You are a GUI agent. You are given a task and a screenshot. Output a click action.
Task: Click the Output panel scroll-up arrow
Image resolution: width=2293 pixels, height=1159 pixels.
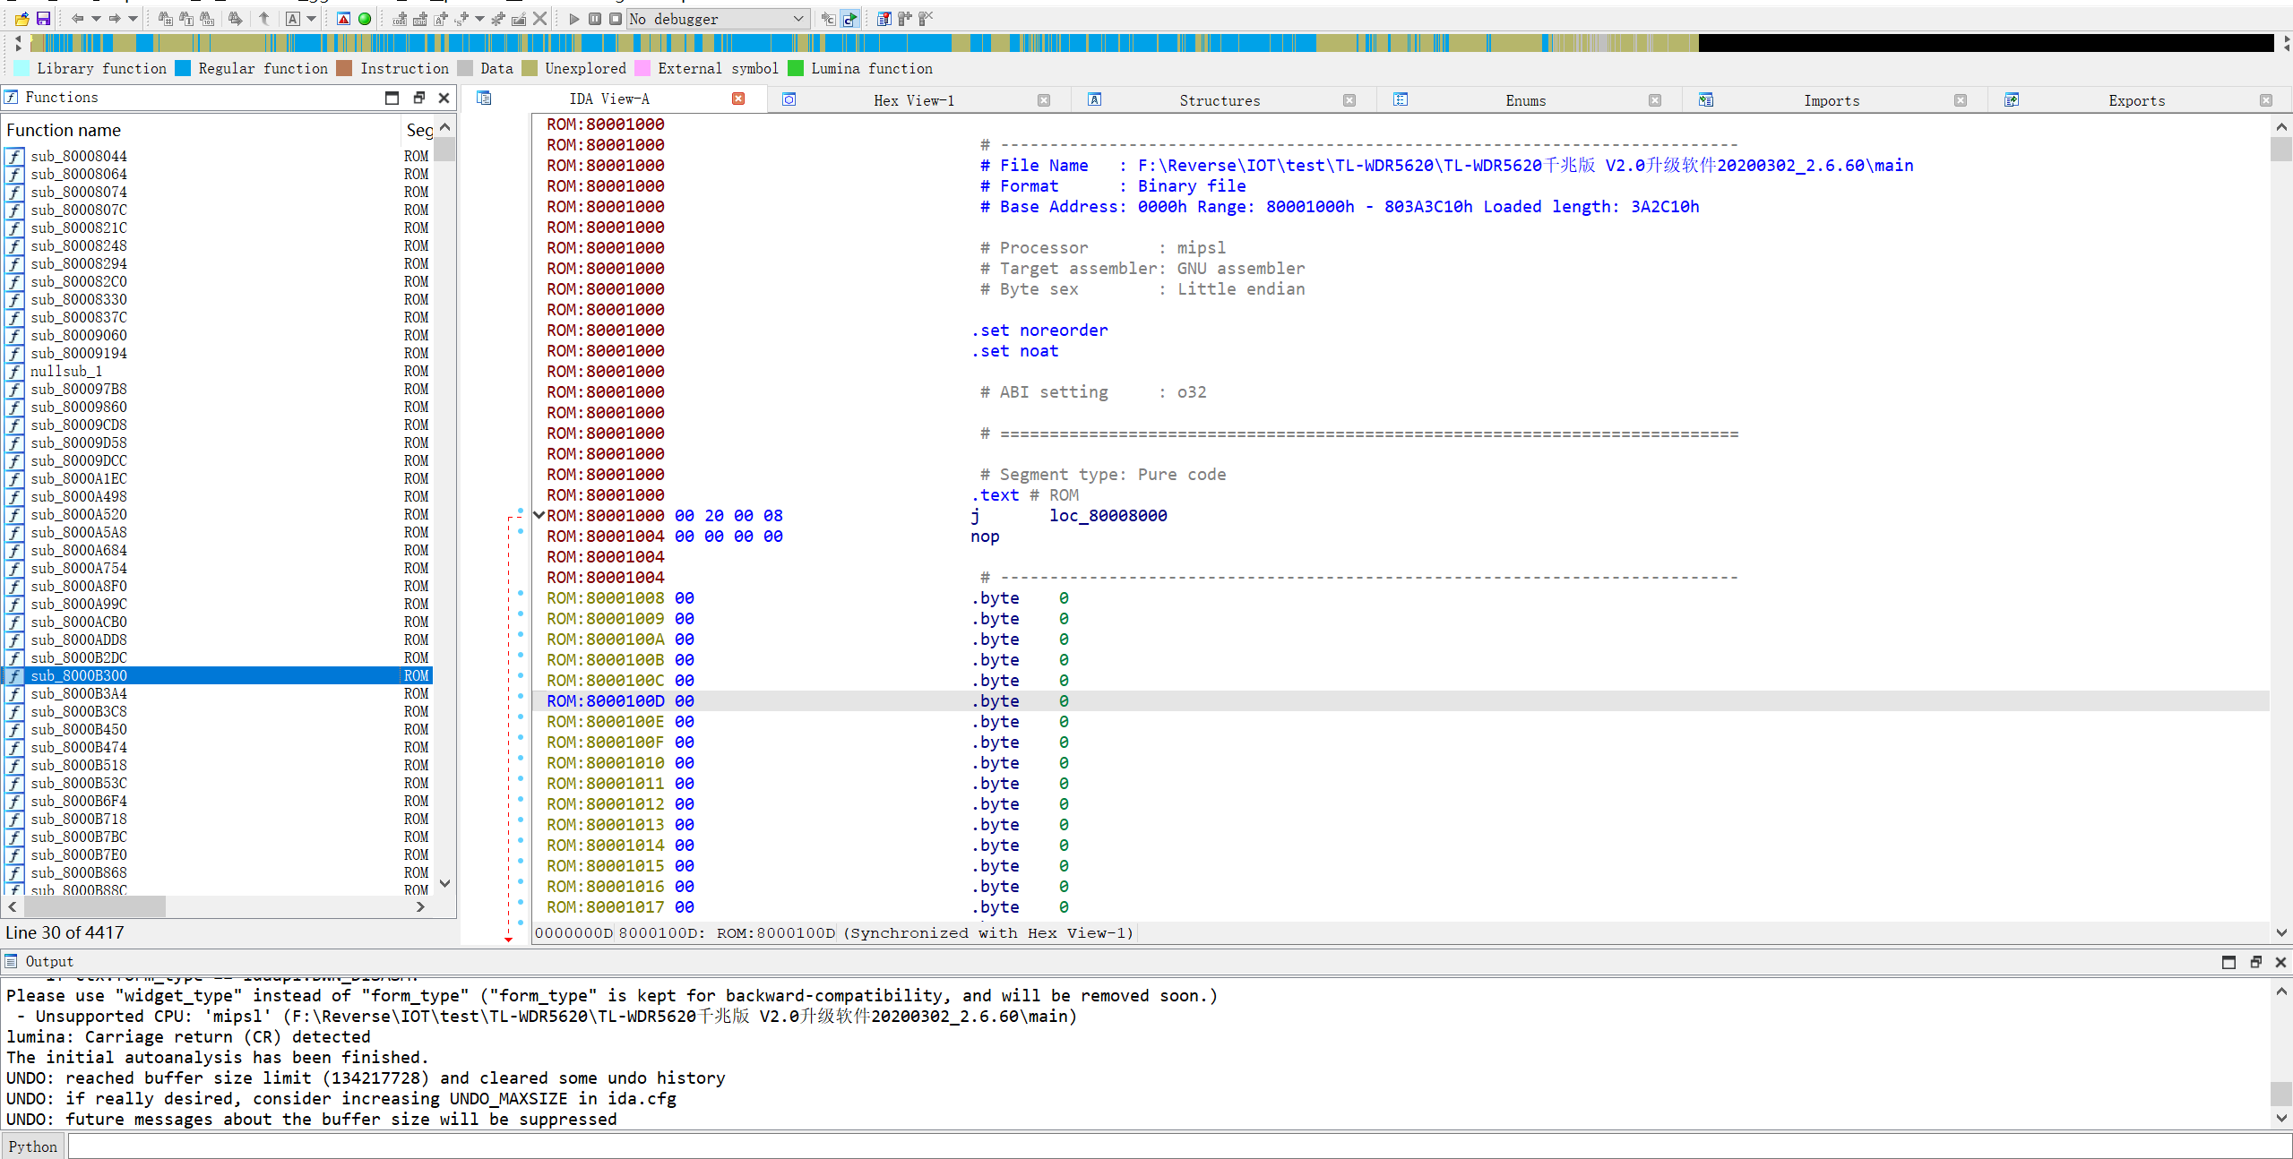point(2281,991)
